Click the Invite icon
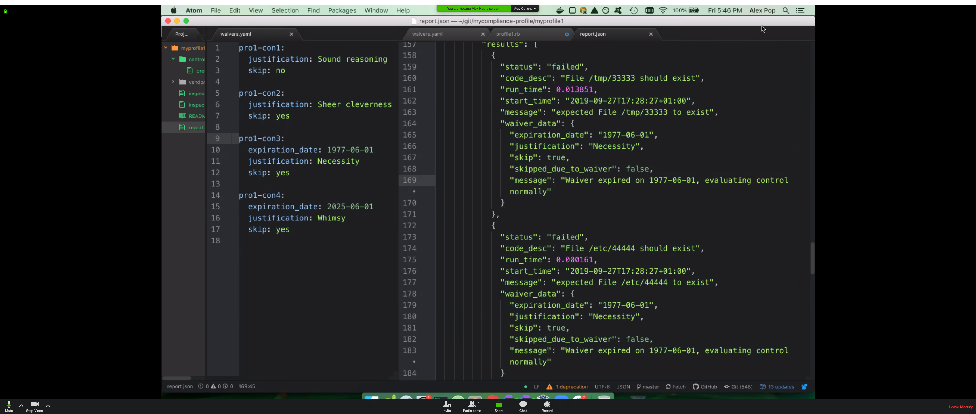This screenshot has width=976, height=414. point(447,406)
